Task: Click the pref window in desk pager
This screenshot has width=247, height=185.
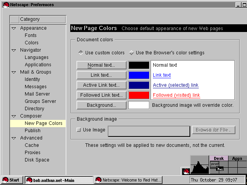Action: coord(214,164)
